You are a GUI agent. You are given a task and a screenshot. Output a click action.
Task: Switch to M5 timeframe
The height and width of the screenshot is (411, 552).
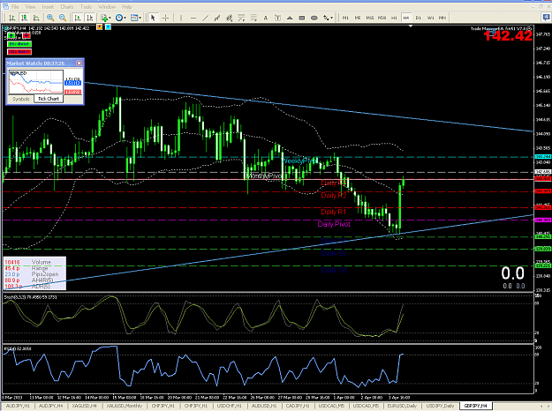(x=358, y=18)
